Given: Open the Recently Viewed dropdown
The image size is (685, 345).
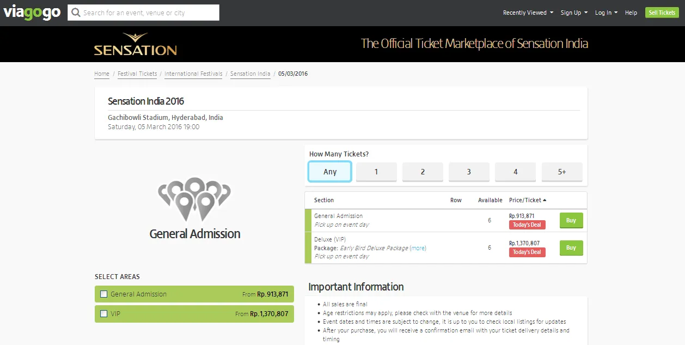Looking at the screenshot, I should point(528,13).
